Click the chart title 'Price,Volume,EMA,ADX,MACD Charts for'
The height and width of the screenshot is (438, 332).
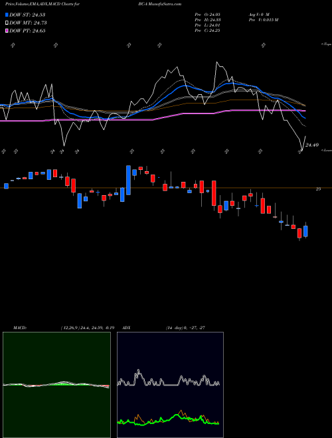point(42,4)
